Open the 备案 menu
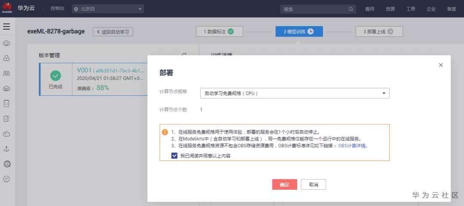464x206 pixels. pyautogui.click(x=452, y=9)
